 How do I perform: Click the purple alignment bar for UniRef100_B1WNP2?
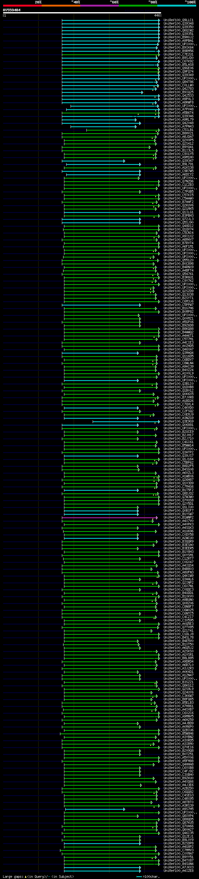(x=110, y=518)
